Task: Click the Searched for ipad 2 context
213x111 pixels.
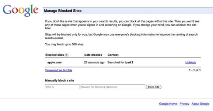Action: click(x=120, y=63)
